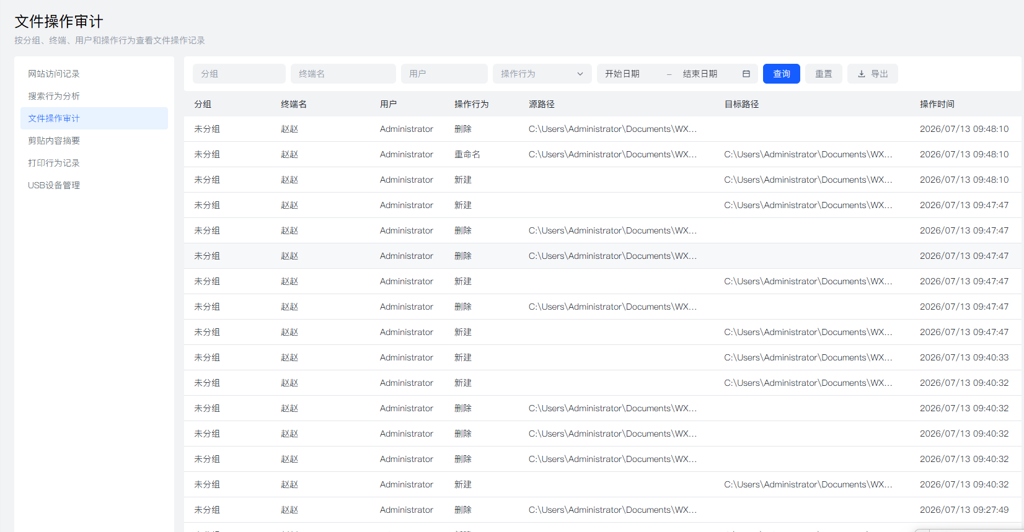Click 重命名 action cell
The image size is (1024, 532).
coord(467,154)
